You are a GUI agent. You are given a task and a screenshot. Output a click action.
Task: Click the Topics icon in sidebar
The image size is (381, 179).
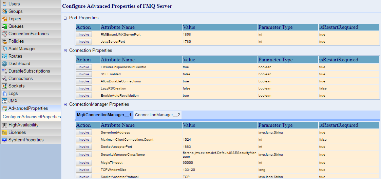tap(4, 19)
